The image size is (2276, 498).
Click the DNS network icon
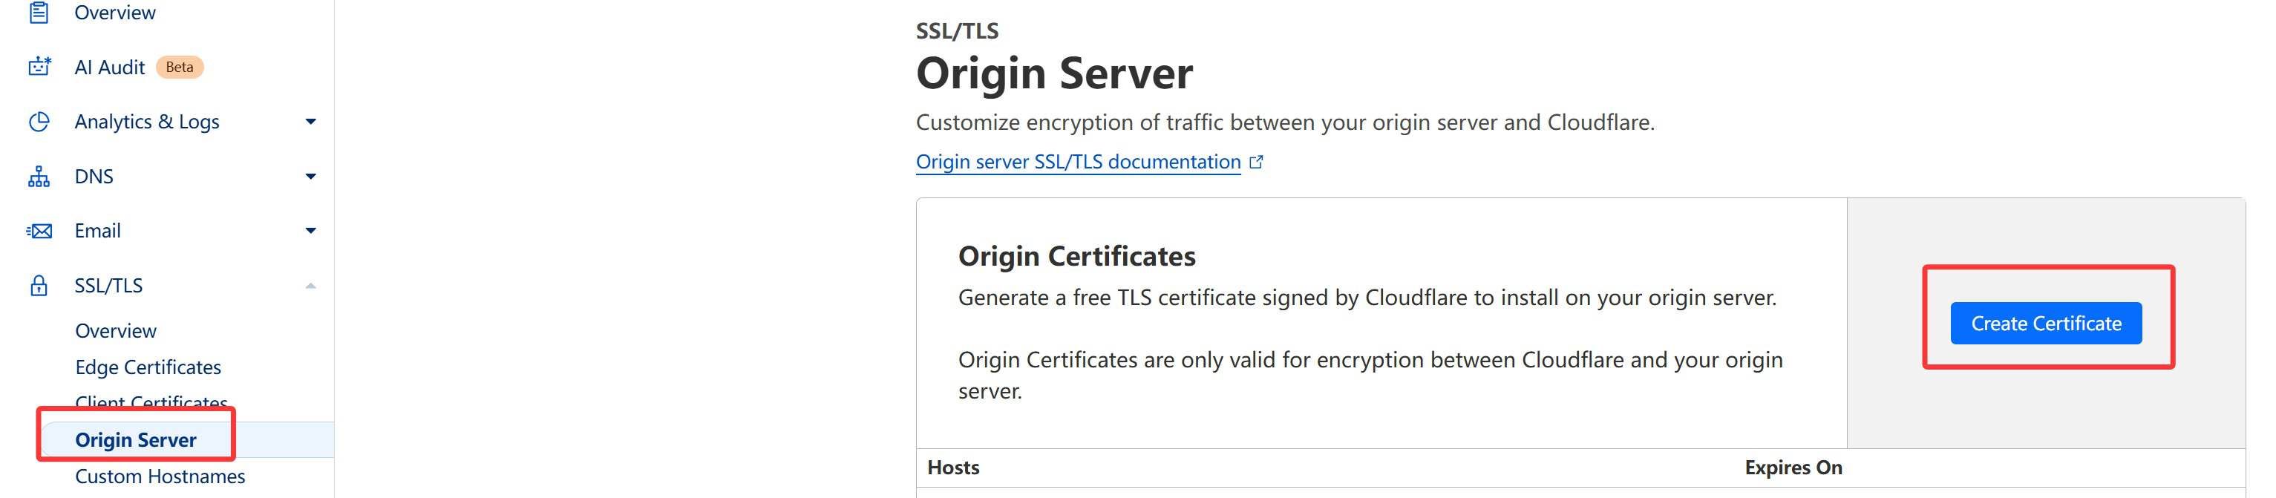click(x=39, y=177)
